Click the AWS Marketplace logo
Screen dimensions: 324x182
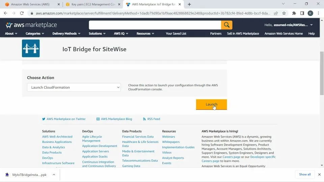pos(31,25)
